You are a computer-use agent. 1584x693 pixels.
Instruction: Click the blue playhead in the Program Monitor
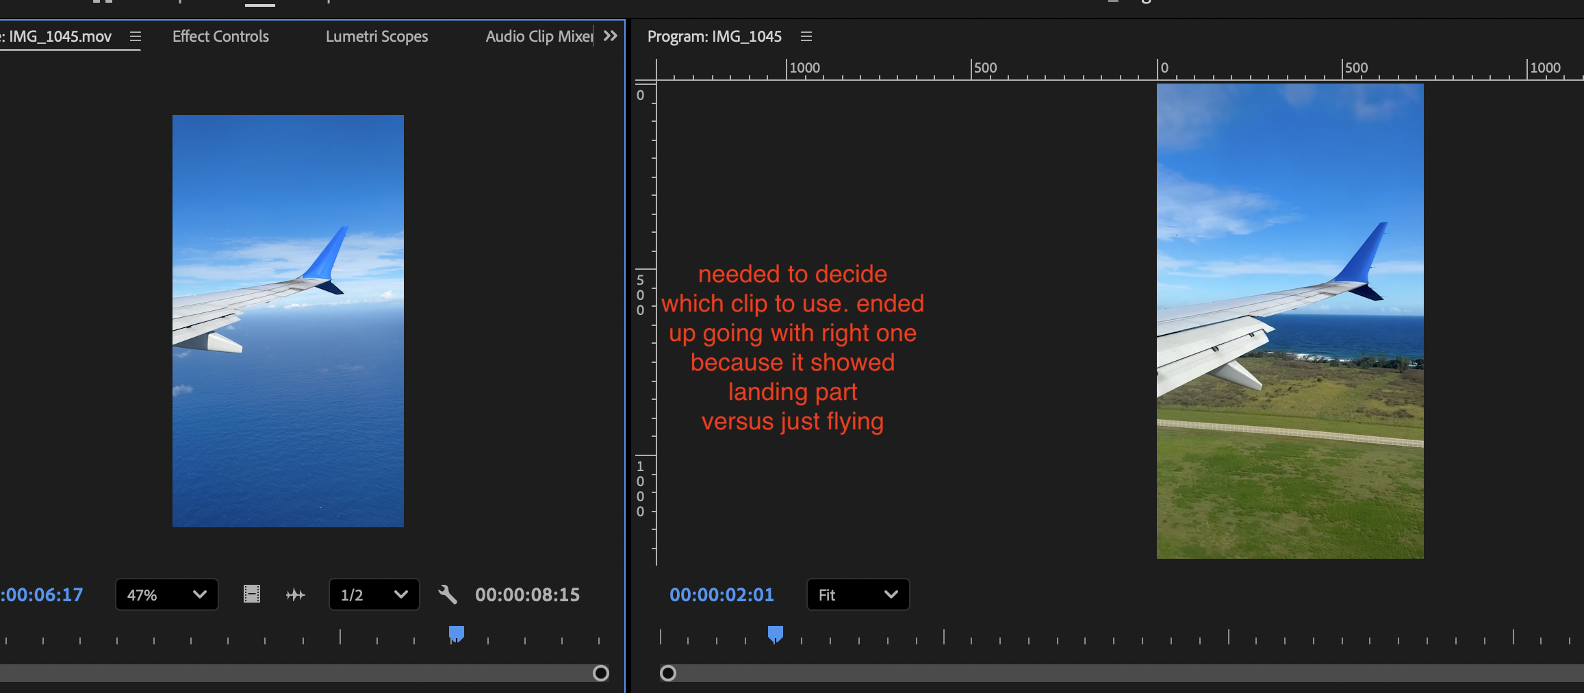click(x=776, y=633)
